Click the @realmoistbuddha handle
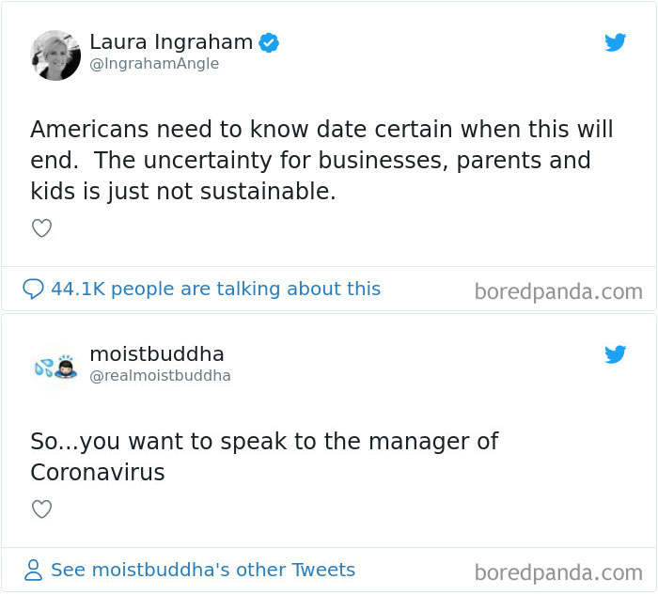 click(160, 376)
